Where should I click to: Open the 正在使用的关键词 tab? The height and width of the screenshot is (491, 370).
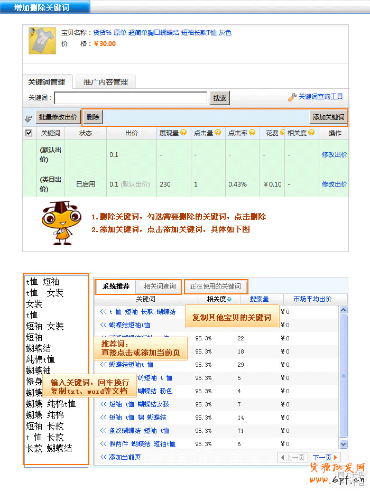(x=215, y=286)
